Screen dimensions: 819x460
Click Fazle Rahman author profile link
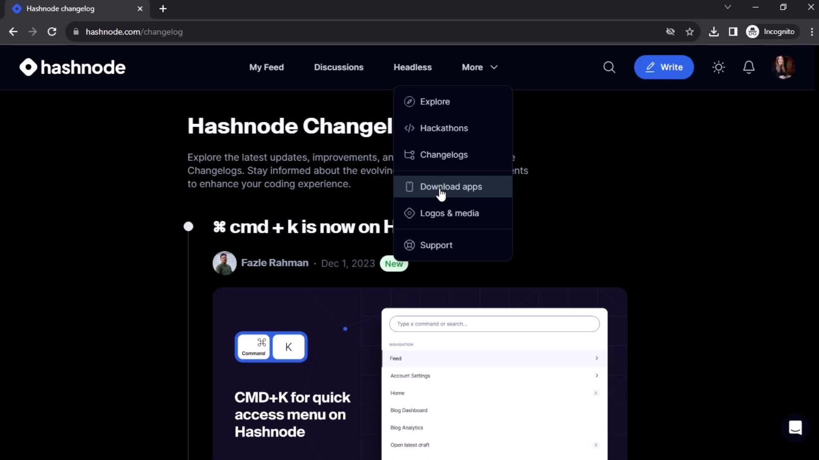tap(275, 262)
